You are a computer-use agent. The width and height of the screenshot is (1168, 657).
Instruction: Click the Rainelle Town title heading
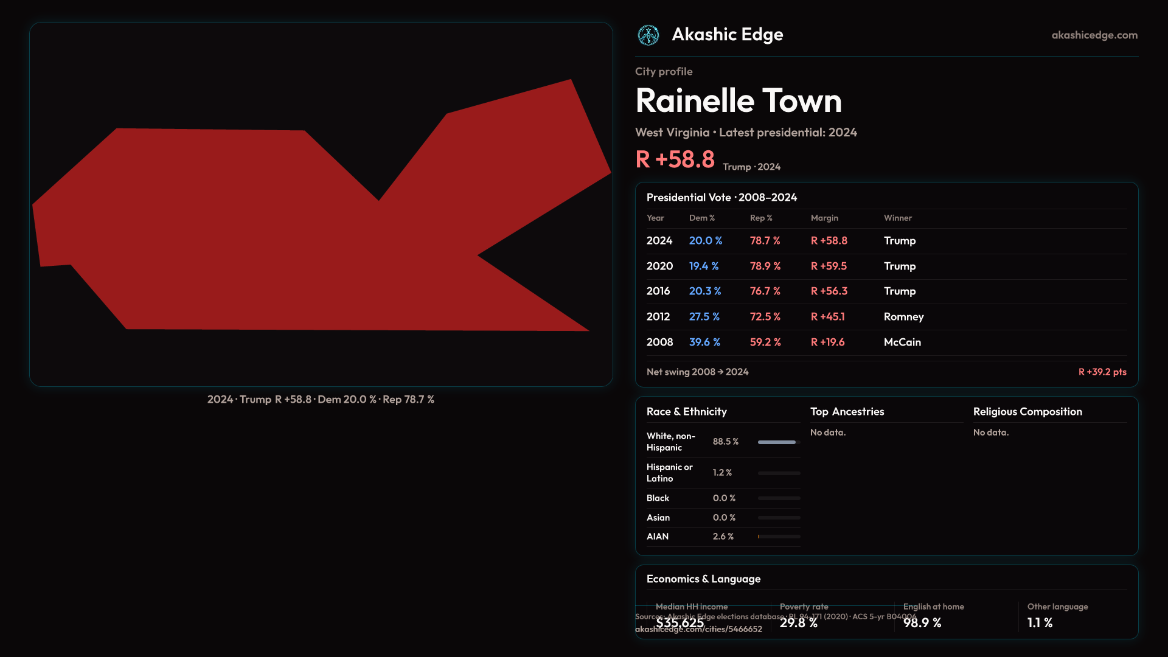tap(738, 101)
